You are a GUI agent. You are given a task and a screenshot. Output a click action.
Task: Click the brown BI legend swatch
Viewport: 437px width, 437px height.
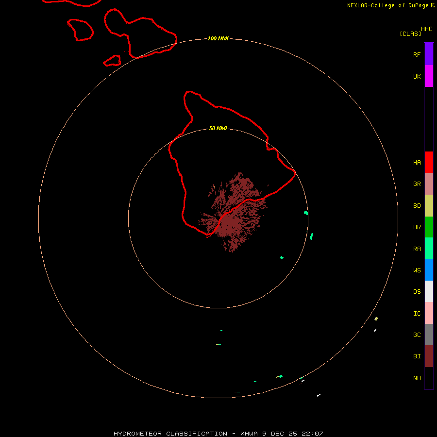point(429,356)
